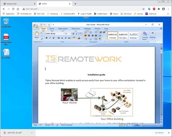Toggle subscript formatting
Screen dimensions: 172x137
[x=62, y=38]
